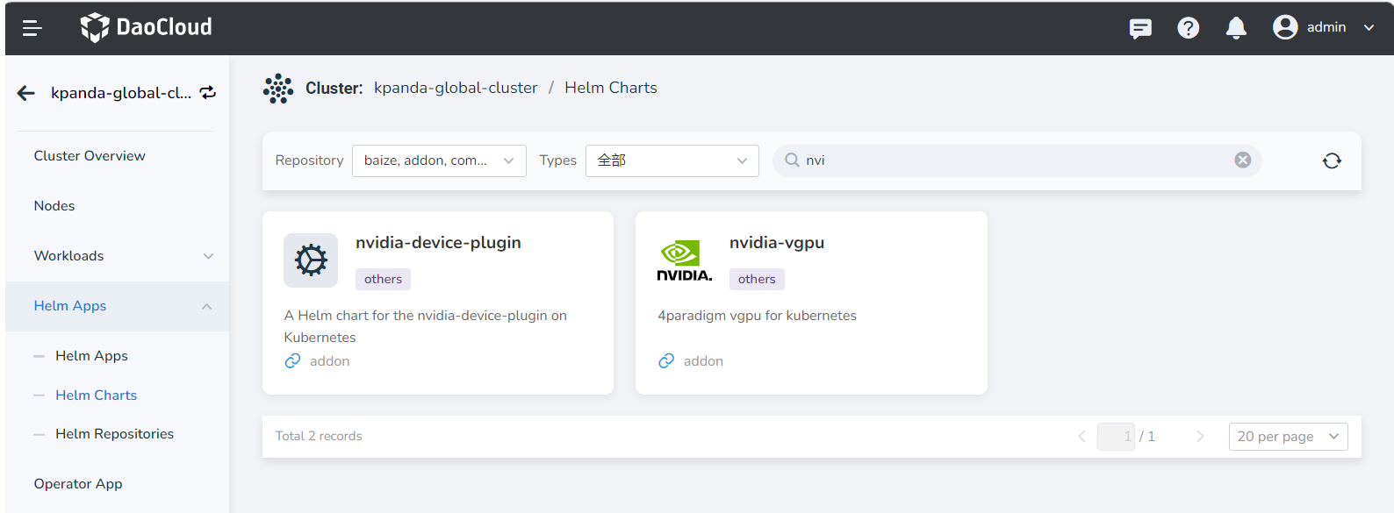Click the nvidia-vgpu NVIDIA logo

[684, 260]
